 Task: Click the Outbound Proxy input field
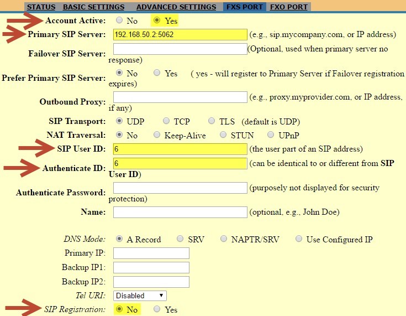[180, 97]
